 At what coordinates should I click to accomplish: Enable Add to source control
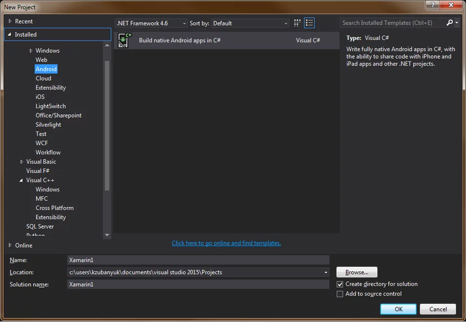(x=340, y=294)
